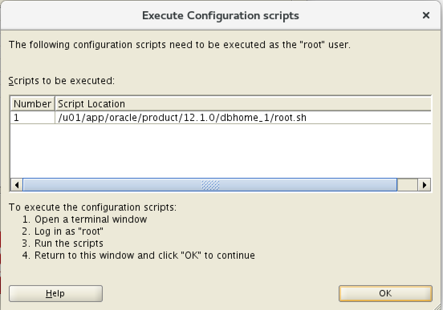Image resolution: width=443 pixels, height=310 pixels.
Task: Click the 'Run the scripts' step text
Action: click(x=69, y=243)
